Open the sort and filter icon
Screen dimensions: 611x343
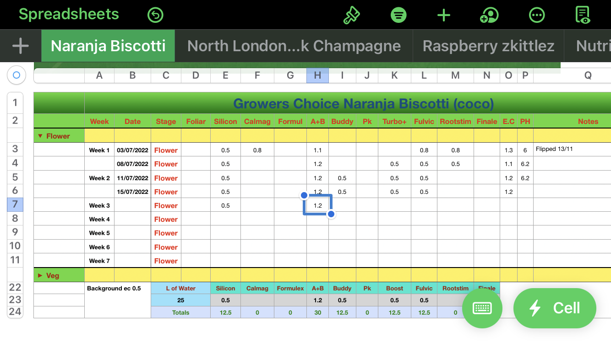(x=398, y=15)
